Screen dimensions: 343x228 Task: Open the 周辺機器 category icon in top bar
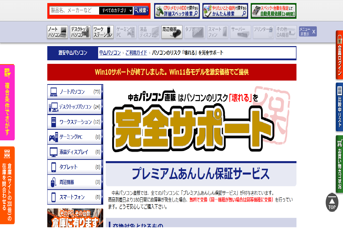[172, 32]
